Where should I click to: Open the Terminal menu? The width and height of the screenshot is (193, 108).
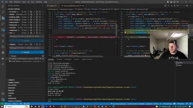[x=39, y=2]
